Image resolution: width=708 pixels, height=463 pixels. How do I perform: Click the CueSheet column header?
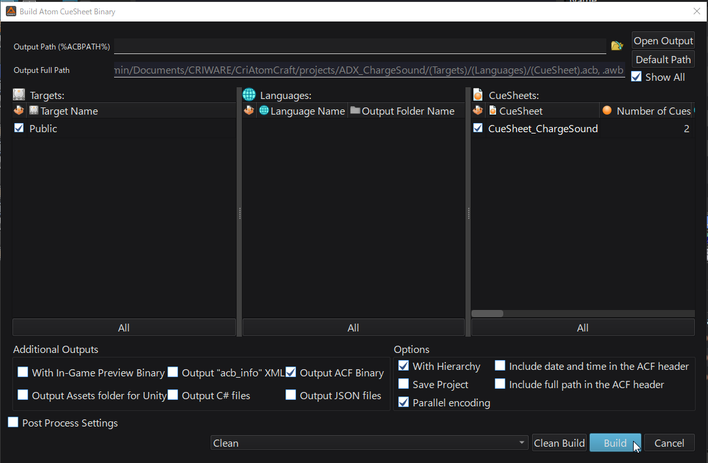pos(542,111)
